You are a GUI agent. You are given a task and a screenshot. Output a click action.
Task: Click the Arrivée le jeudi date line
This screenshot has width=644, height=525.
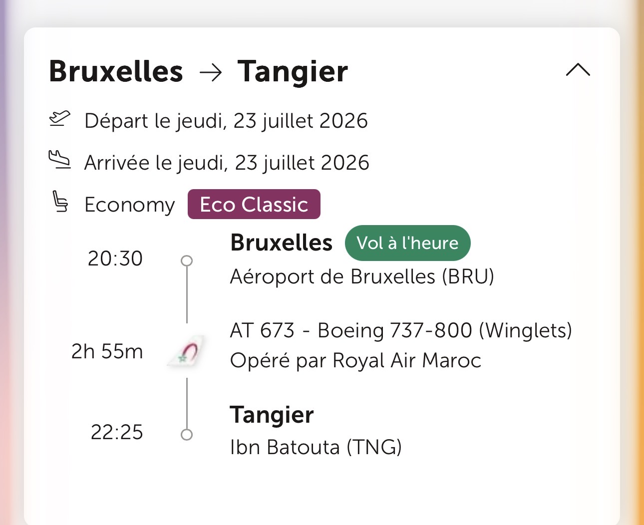(227, 163)
